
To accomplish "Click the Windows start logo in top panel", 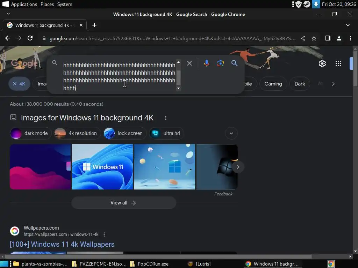I will tap(5, 4).
